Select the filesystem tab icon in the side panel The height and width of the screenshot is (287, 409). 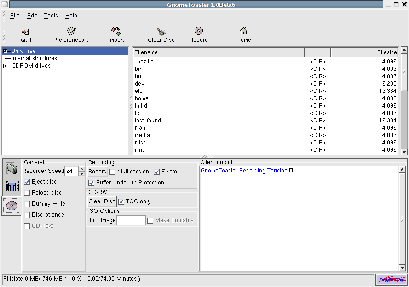[12, 168]
